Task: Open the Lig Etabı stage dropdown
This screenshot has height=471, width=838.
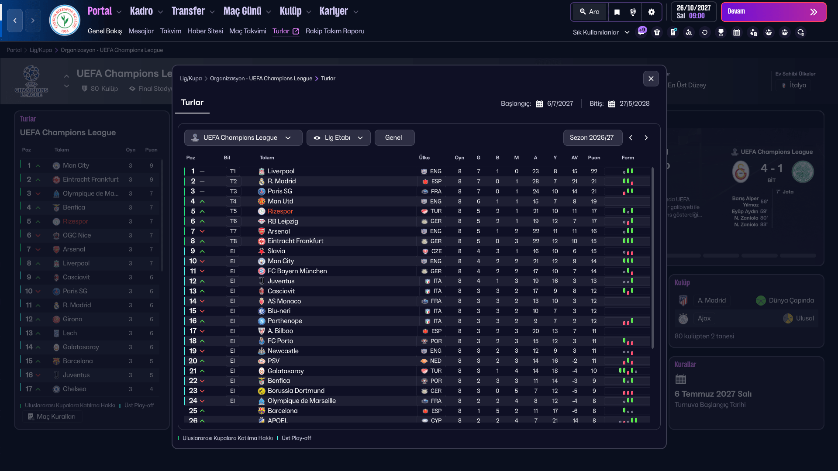Action: coord(338,138)
